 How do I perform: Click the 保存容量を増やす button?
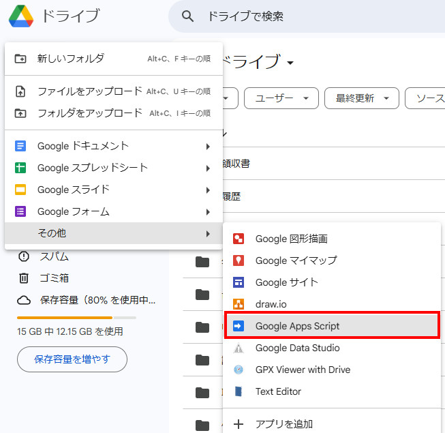coord(72,359)
